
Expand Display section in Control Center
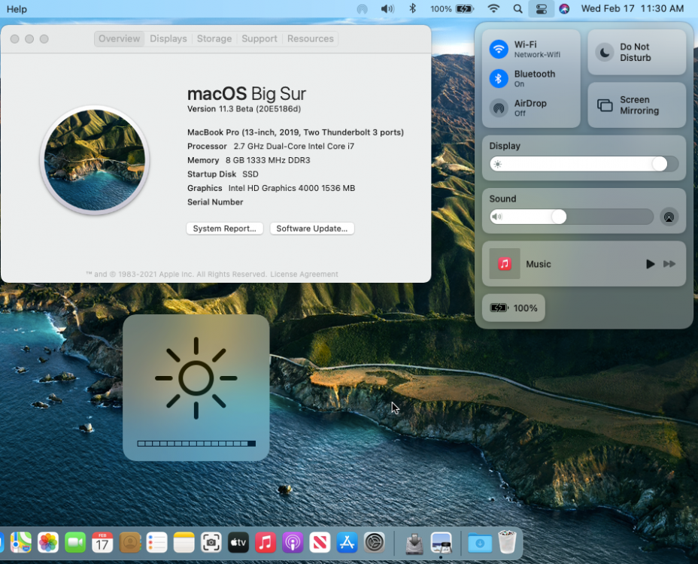point(505,146)
